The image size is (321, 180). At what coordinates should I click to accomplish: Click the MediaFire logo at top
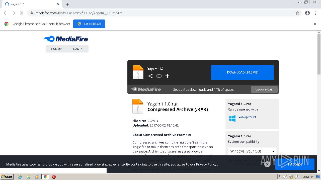click(x=66, y=39)
